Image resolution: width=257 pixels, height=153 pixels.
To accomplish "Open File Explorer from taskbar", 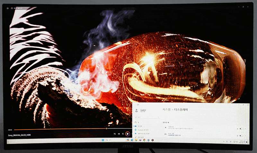I will tap(136, 140).
